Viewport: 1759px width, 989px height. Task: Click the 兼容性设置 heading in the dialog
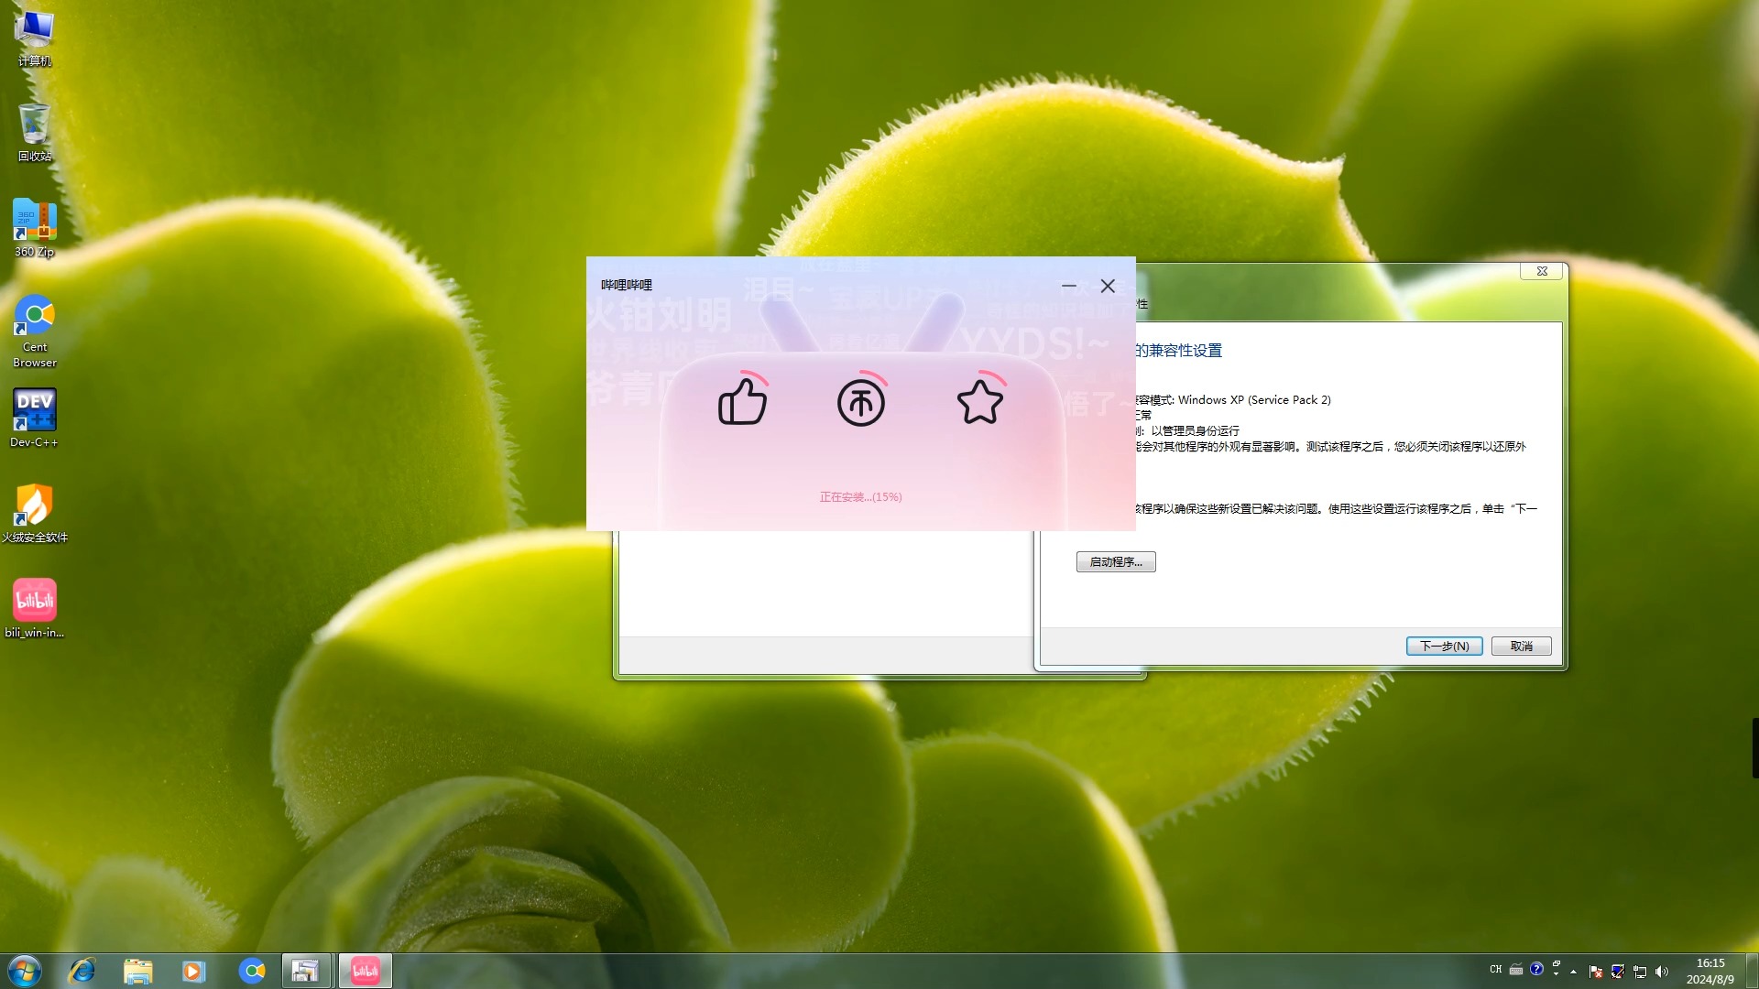pos(1185,351)
